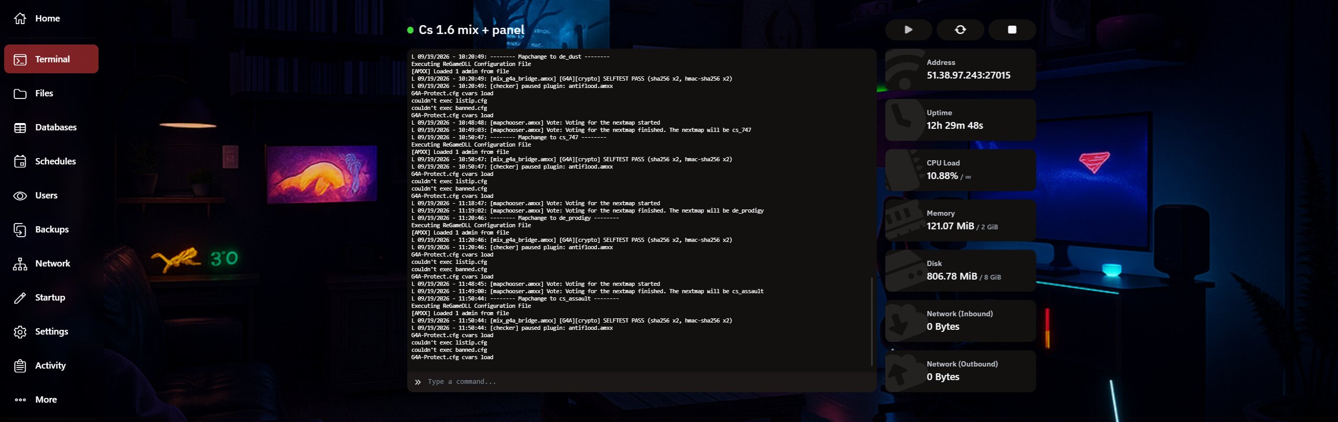This screenshot has width=1338, height=422.
Task: Open the Users page label
Action: tap(46, 195)
